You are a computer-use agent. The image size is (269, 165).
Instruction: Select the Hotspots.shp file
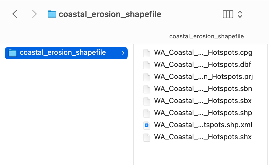click(x=203, y=113)
